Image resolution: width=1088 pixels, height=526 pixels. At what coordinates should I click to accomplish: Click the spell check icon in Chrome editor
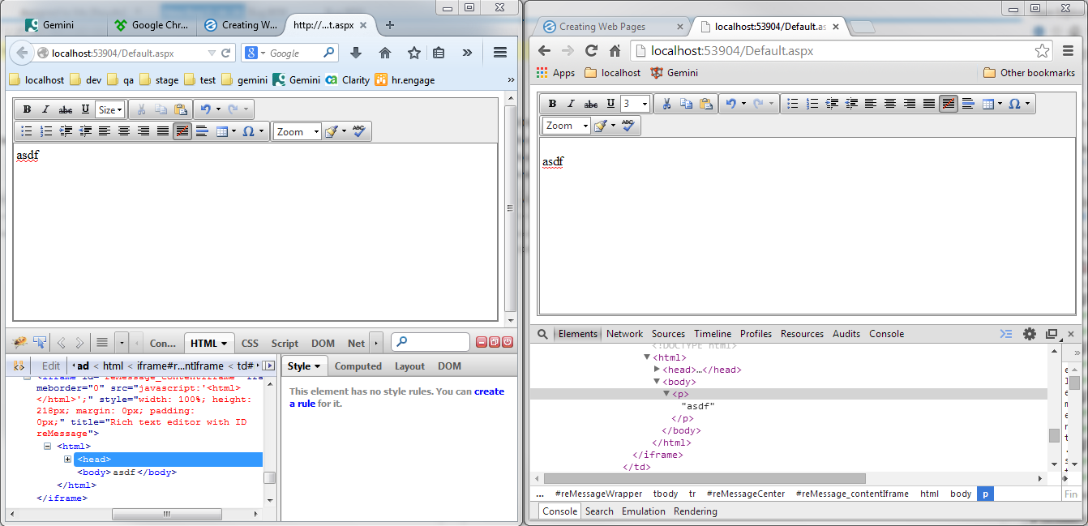click(629, 126)
